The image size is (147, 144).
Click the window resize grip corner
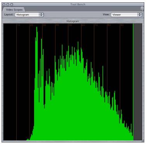tap(143, 141)
